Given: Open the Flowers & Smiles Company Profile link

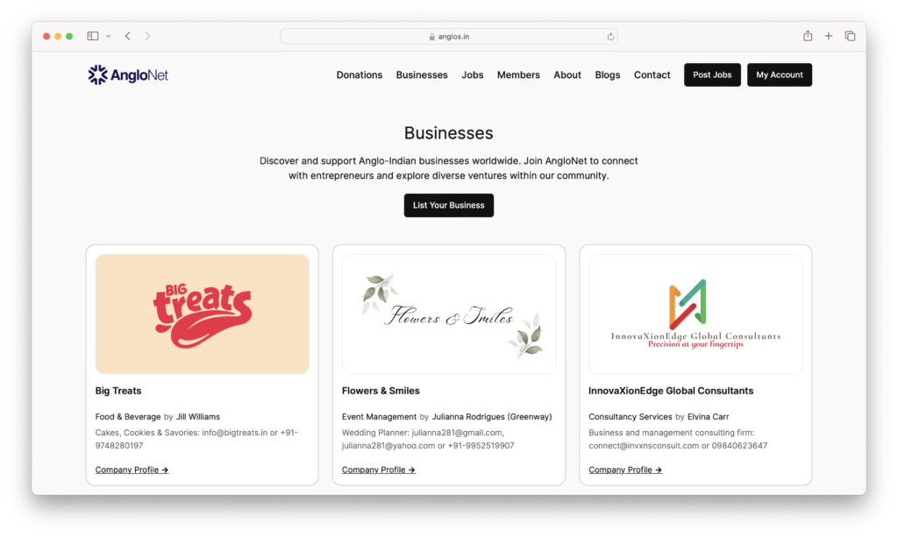Looking at the screenshot, I should point(379,470).
